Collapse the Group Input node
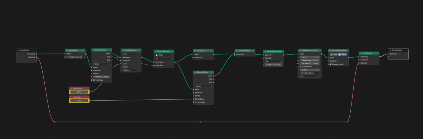The height and width of the screenshot is (139, 423). click(x=18, y=50)
